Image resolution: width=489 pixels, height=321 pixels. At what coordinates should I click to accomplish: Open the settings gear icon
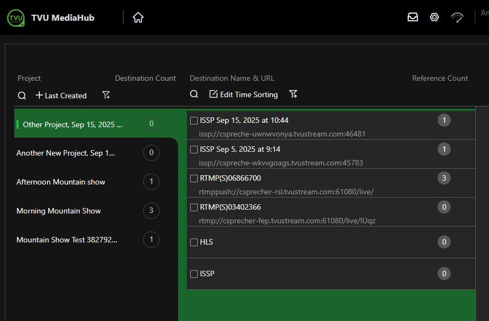pos(434,17)
